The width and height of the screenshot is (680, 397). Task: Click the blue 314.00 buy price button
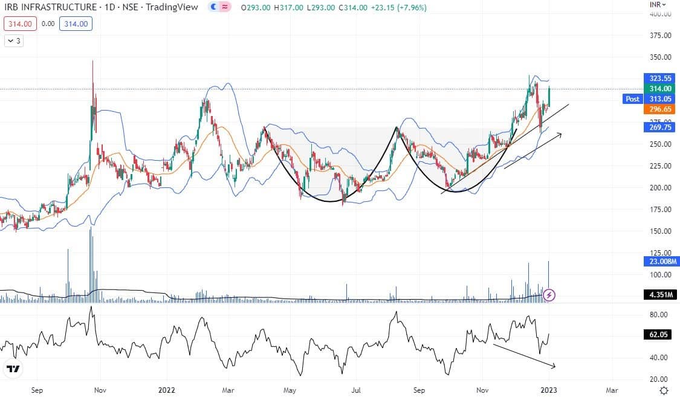pyautogui.click(x=76, y=24)
